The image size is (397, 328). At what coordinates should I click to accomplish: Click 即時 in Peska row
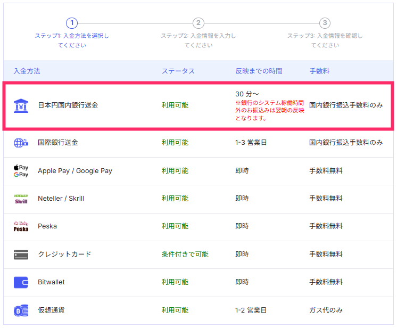(x=242, y=226)
